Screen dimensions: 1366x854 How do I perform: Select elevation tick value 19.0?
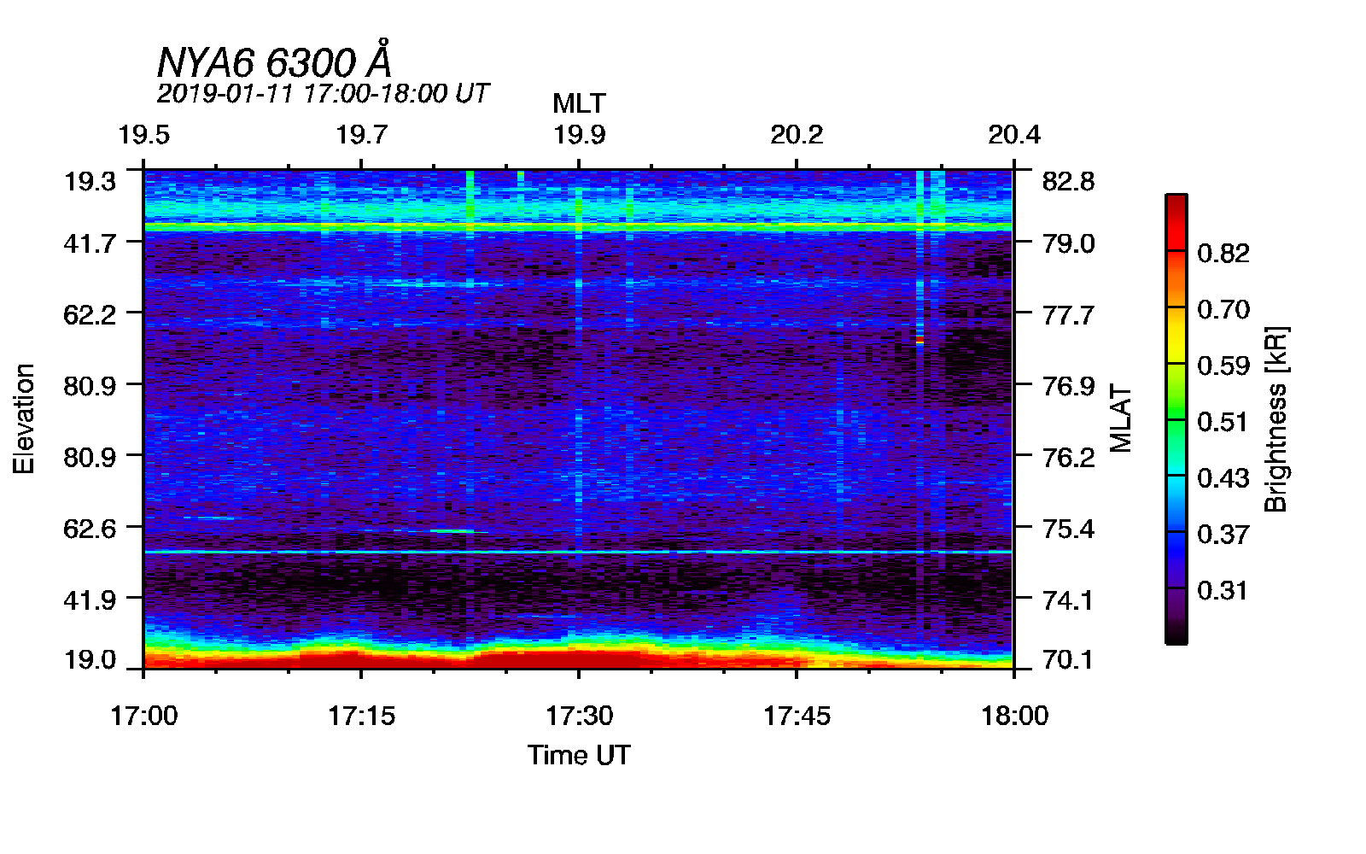tap(90, 659)
